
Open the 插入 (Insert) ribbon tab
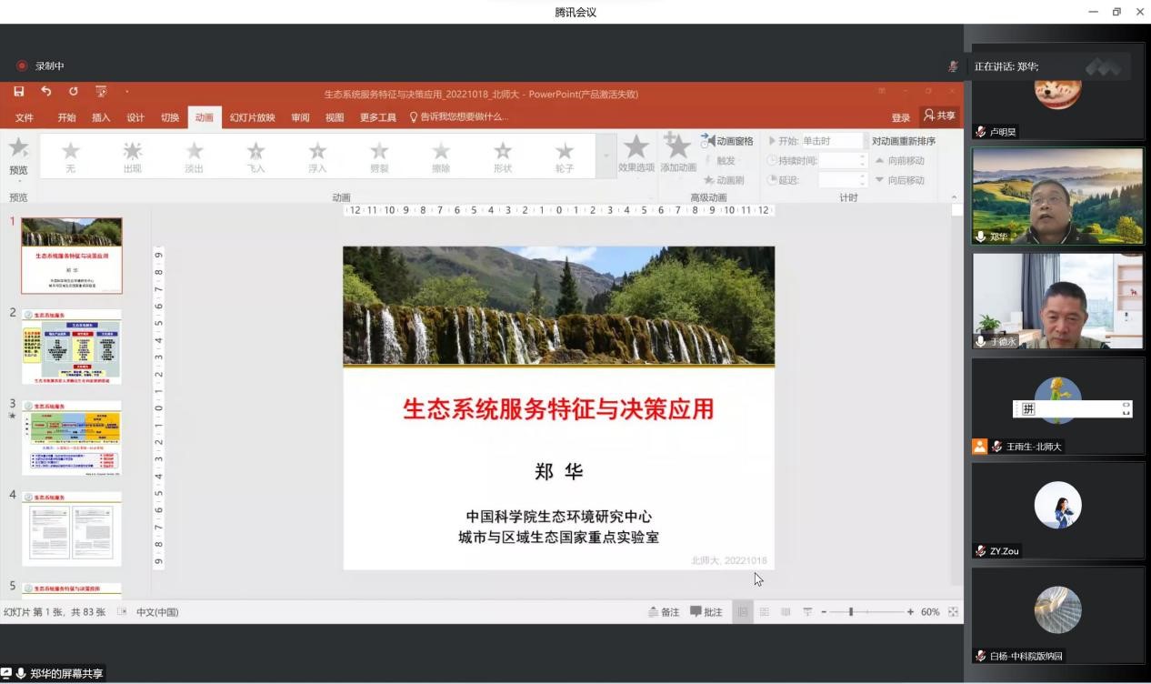click(x=101, y=117)
